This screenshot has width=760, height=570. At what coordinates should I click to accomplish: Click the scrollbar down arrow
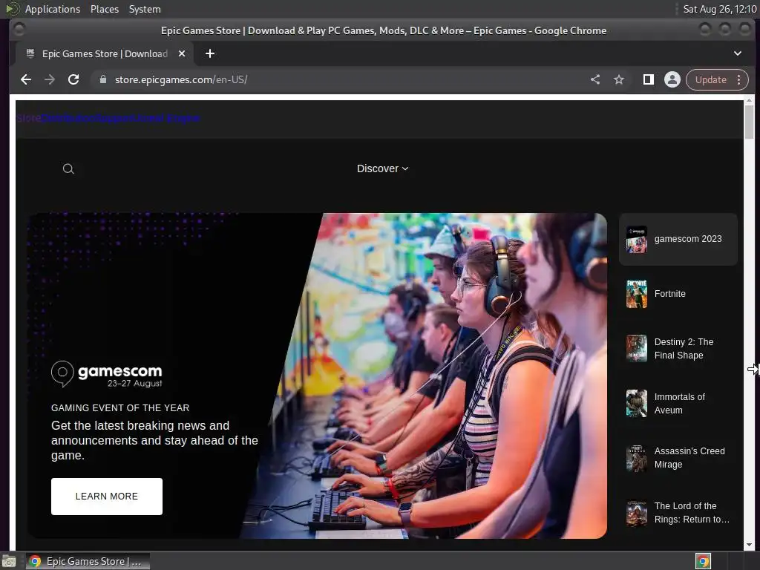(x=749, y=545)
